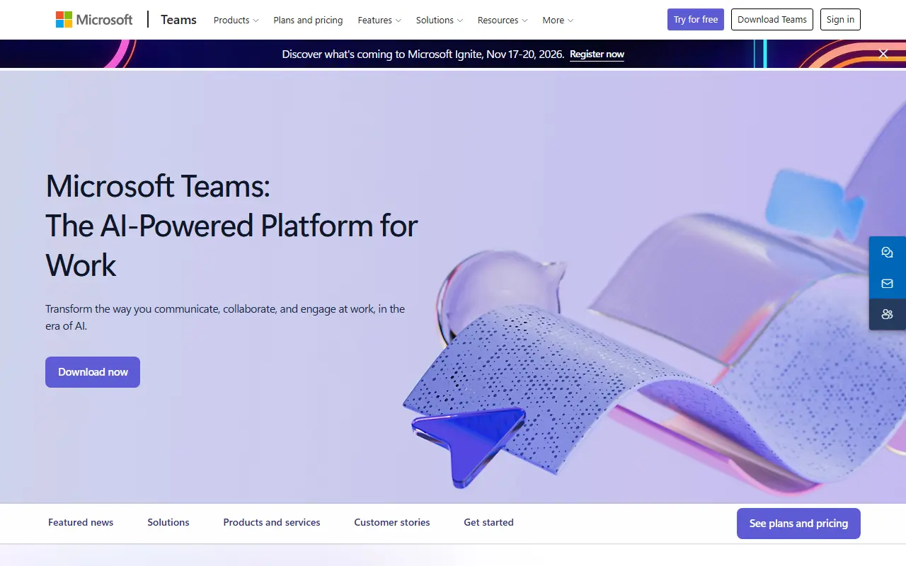Screen dimensions: 906x566
Task: Jump to Customer stories section
Action: tap(392, 523)
